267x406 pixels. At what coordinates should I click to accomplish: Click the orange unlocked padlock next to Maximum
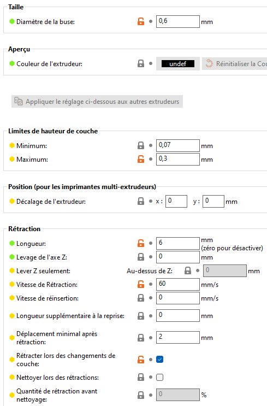(141, 159)
